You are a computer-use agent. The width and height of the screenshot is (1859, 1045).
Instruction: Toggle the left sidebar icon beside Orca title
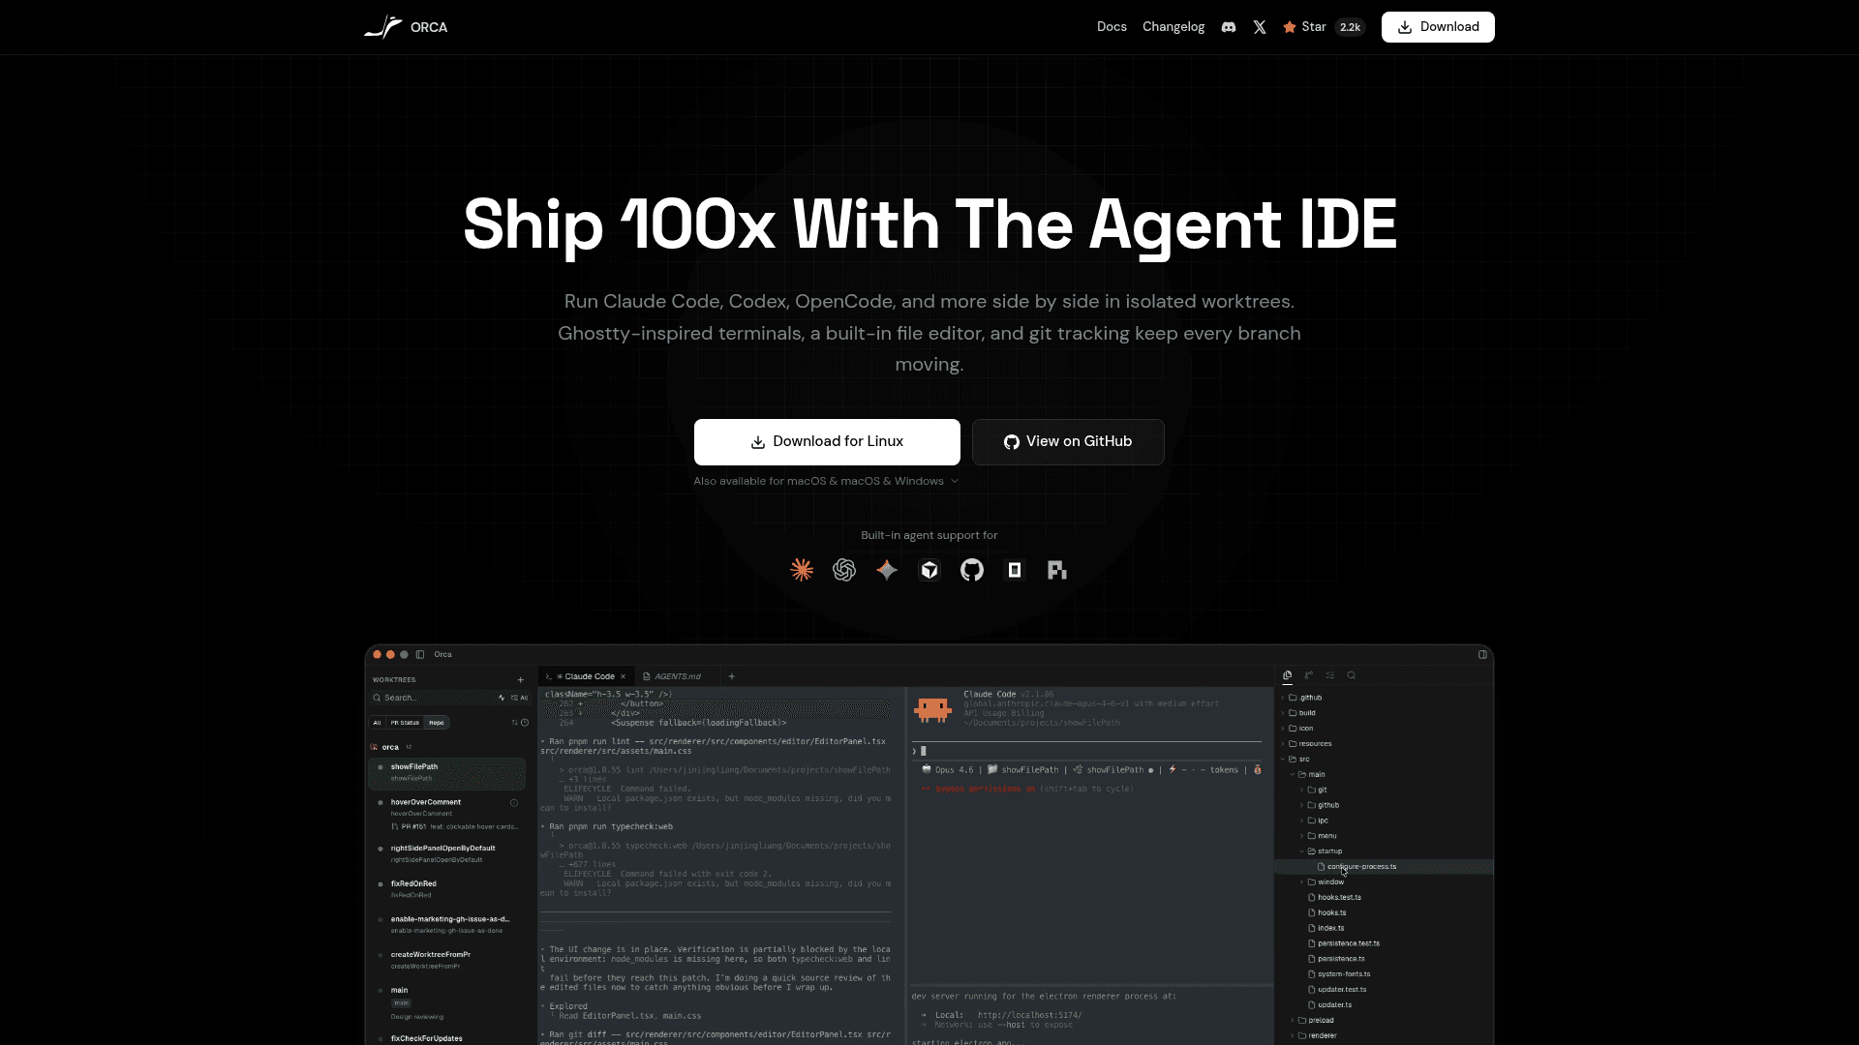pos(420,654)
